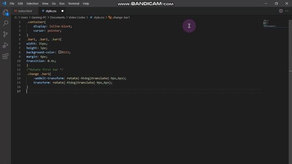Click the background-color property on line 8

(x=41, y=52)
